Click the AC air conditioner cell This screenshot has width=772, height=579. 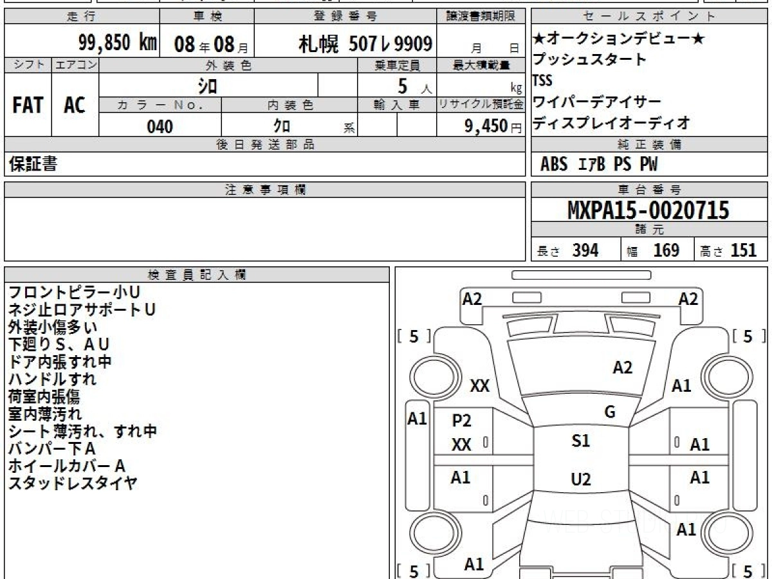click(75, 106)
